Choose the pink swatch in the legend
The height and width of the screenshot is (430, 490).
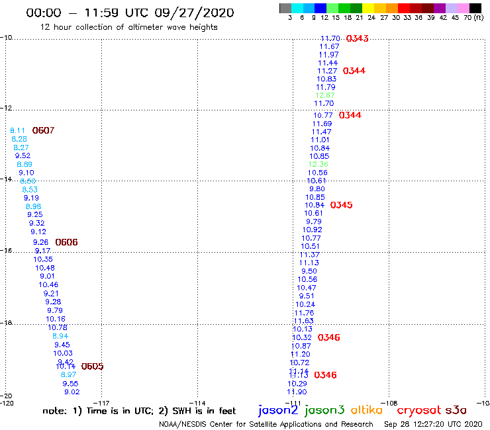(463, 8)
